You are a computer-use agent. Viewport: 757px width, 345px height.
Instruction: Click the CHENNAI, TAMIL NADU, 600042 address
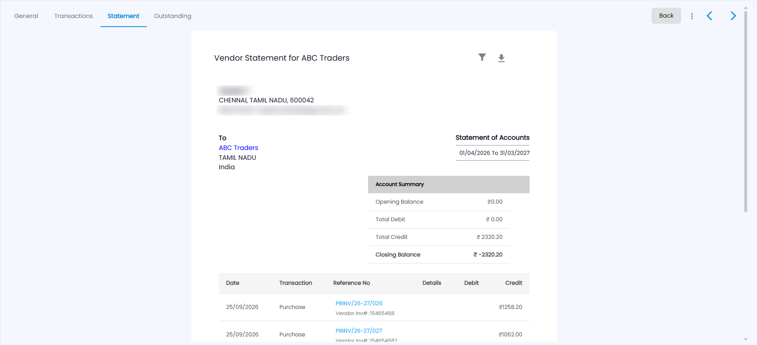coord(266,100)
